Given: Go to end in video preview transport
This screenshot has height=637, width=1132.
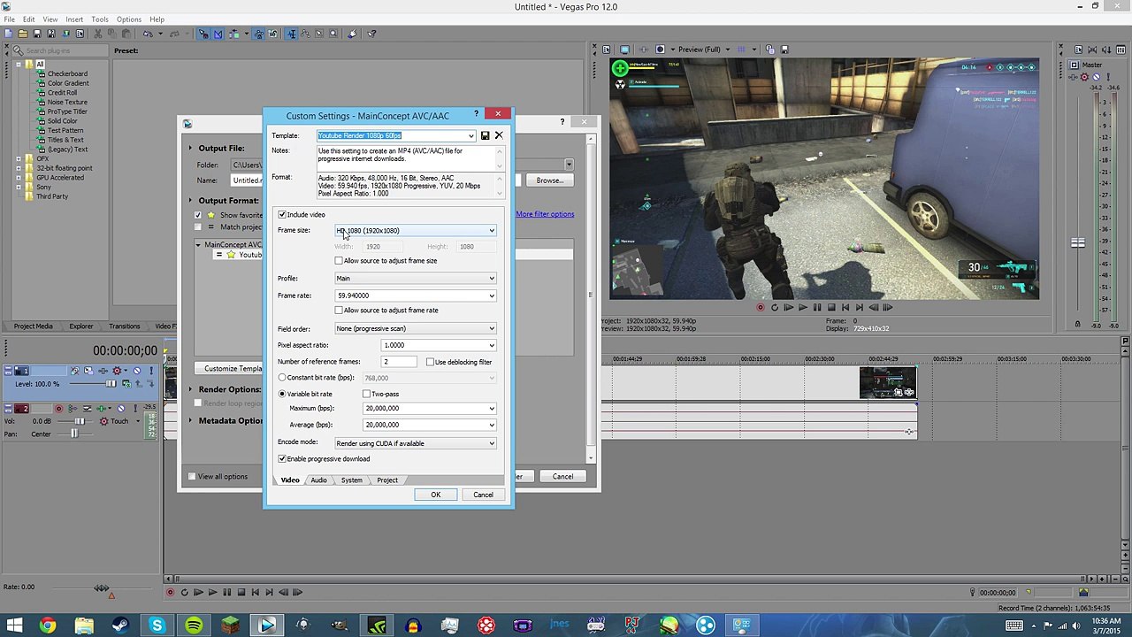Looking at the screenshot, I should click(860, 307).
